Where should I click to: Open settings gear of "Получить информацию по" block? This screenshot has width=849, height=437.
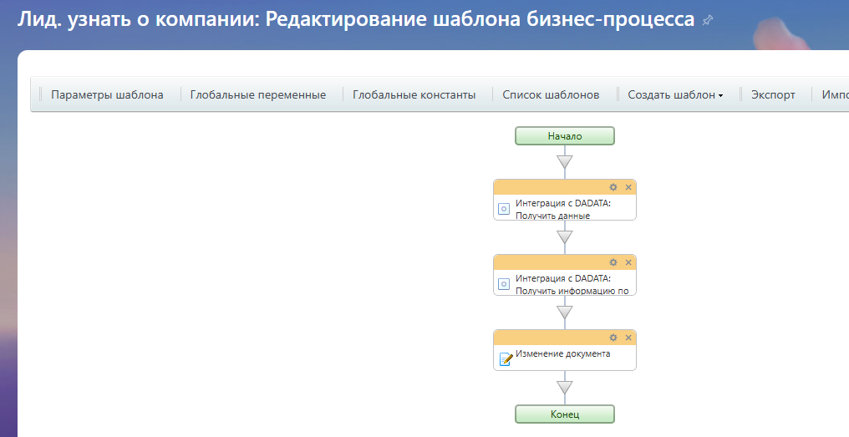click(613, 262)
